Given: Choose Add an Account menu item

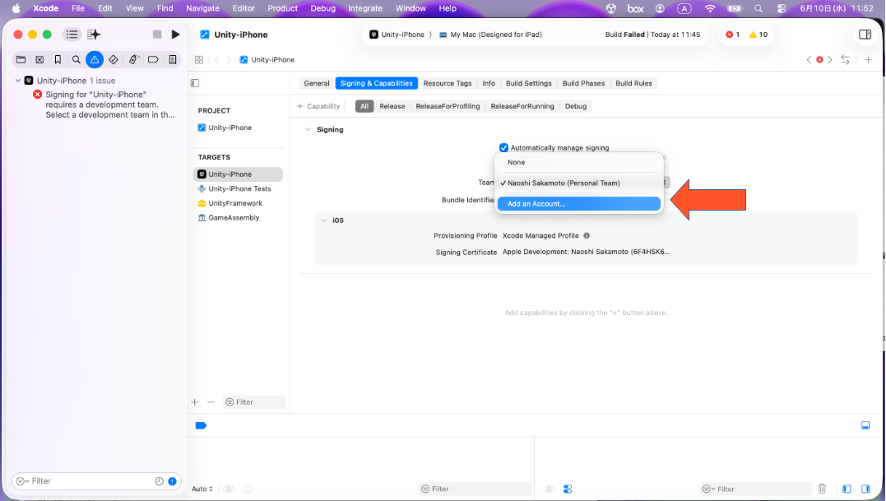Looking at the screenshot, I should coord(578,204).
